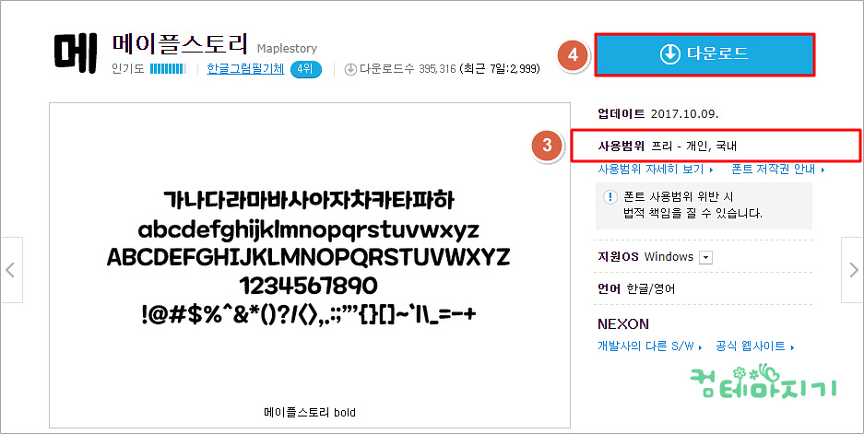
Task: Click the 인기도 popularity bar
Action: [168, 69]
